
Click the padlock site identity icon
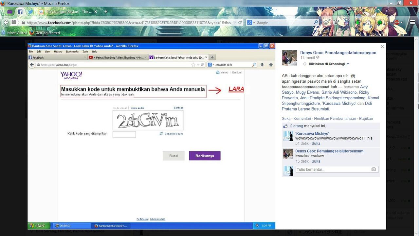pyautogui.click(x=23, y=23)
